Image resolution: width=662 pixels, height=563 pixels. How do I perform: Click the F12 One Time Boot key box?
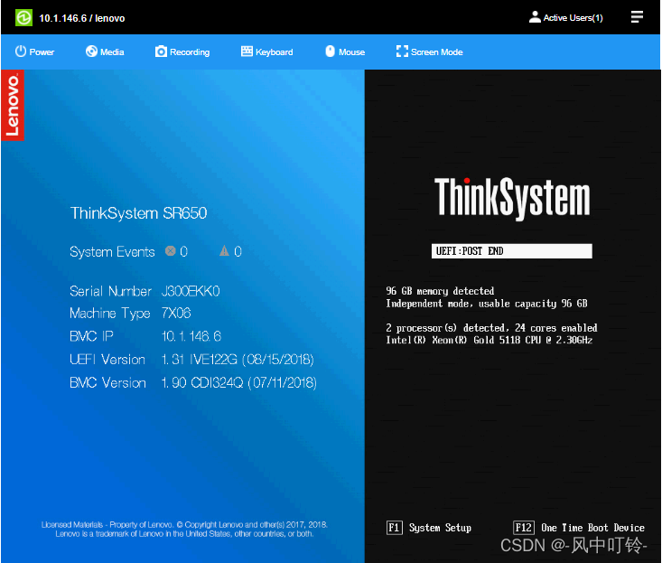click(x=524, y=528)
